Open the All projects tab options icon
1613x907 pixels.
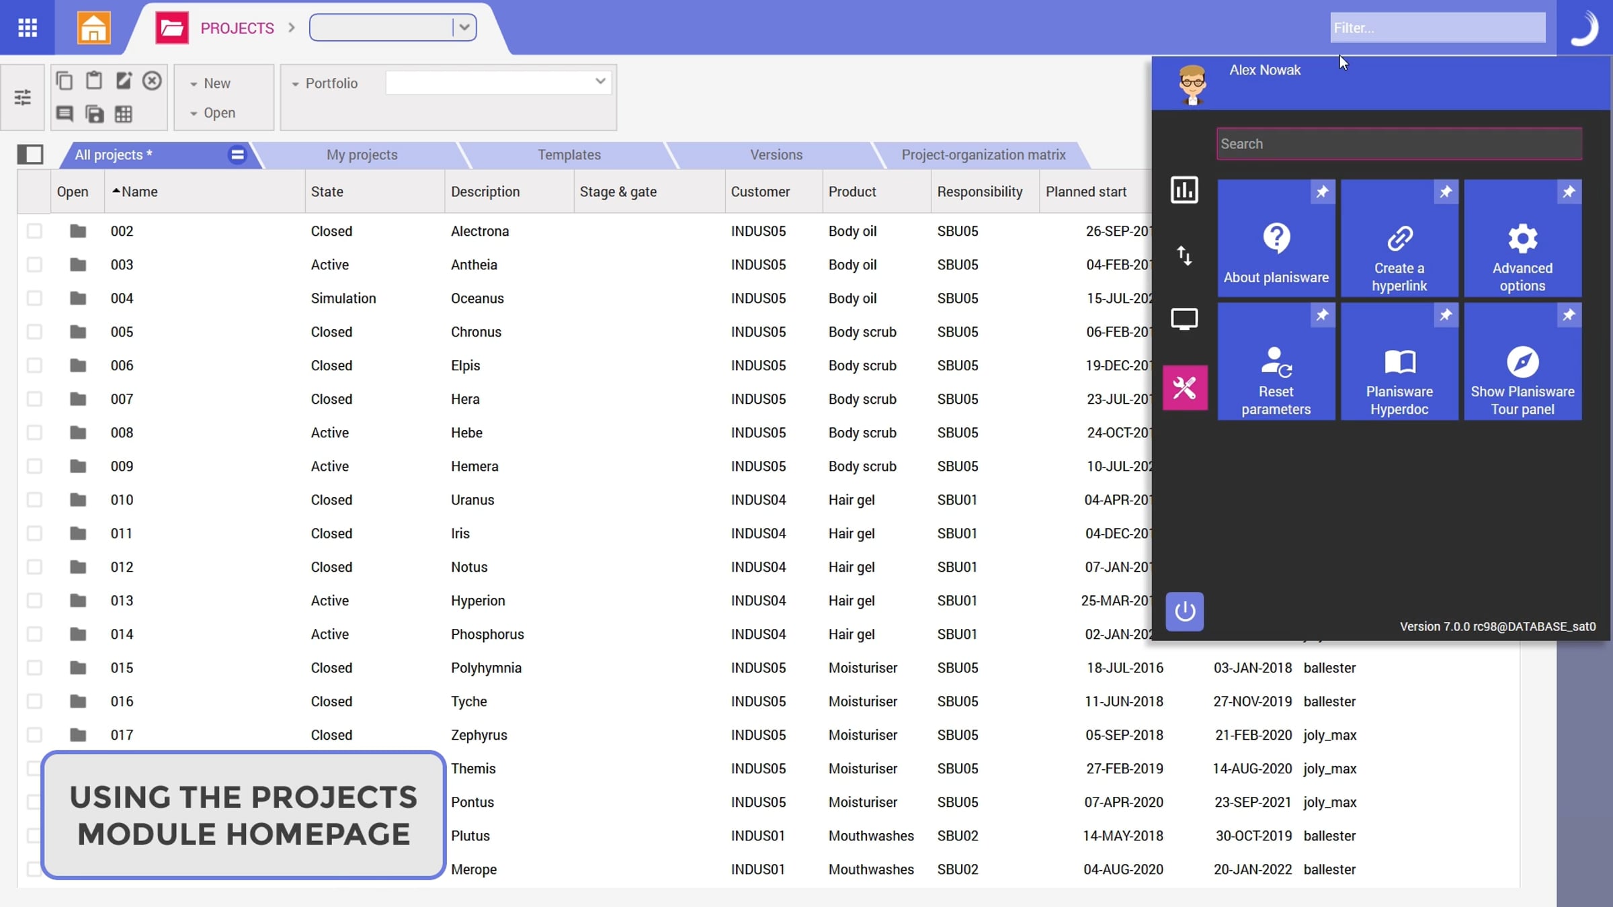pyautogui.click(x=237, y=155)
